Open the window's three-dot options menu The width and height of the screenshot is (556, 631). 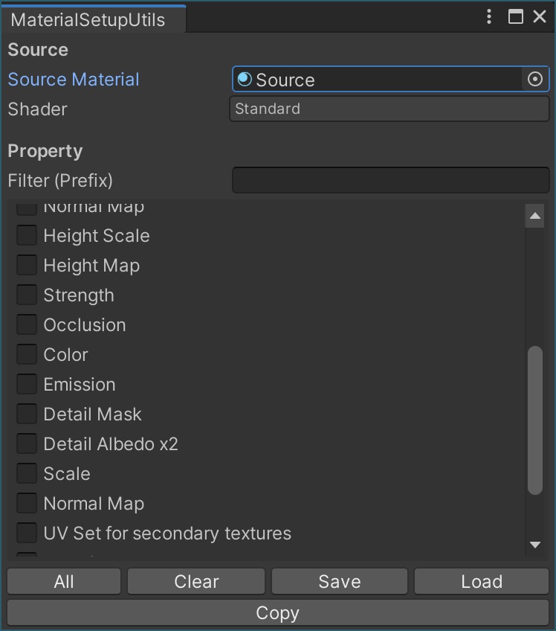pyautogui.click(x=489, y=16)
